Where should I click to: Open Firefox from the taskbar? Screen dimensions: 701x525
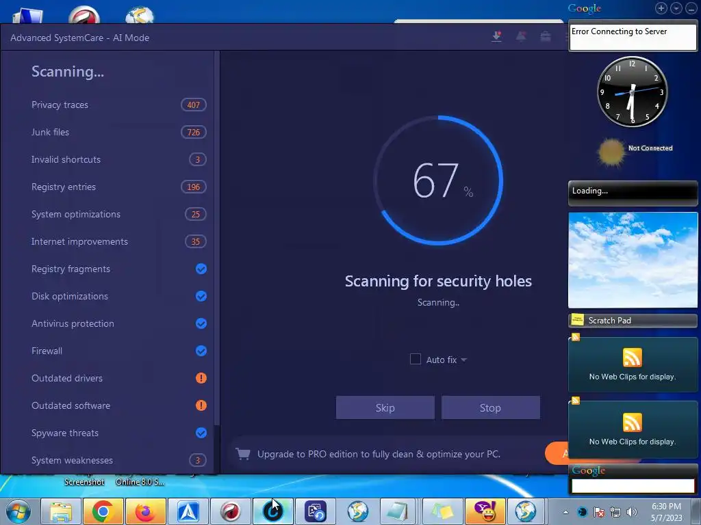tap(145, 511)
